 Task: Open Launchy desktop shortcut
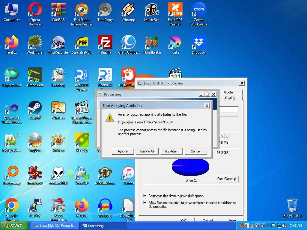(x=58, y=77)
